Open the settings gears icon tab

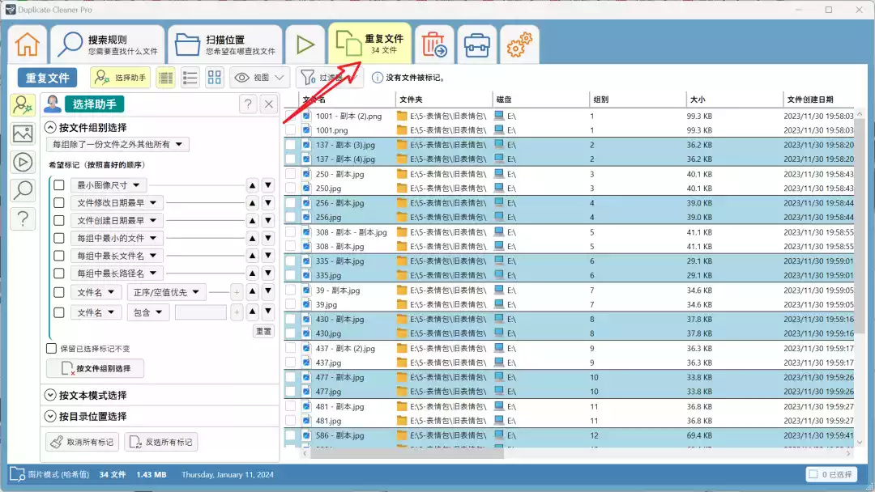click(519, 45)
